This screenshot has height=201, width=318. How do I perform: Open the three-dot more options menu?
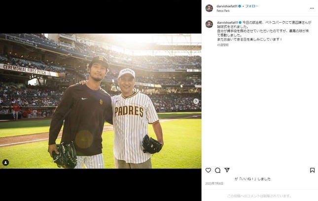click(312, 8)
